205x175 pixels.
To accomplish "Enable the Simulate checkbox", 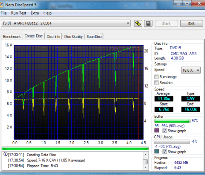I will point(156,83).
